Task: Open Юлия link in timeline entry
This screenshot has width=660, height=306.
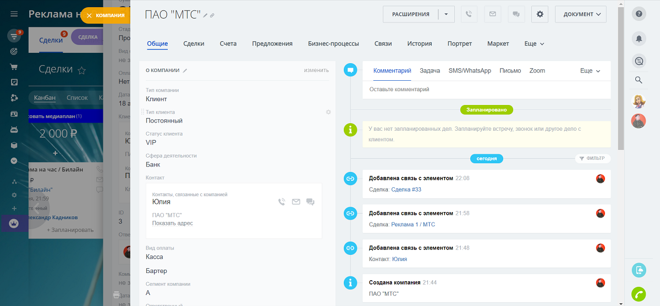Action: coord(400,259)
